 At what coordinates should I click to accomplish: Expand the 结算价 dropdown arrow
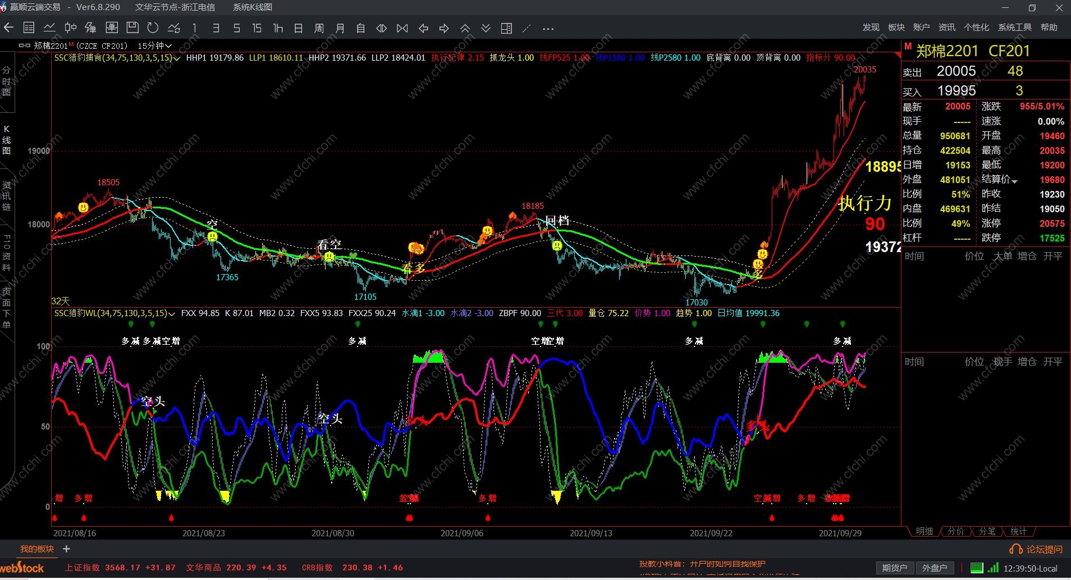click(x=1014, y=181)
